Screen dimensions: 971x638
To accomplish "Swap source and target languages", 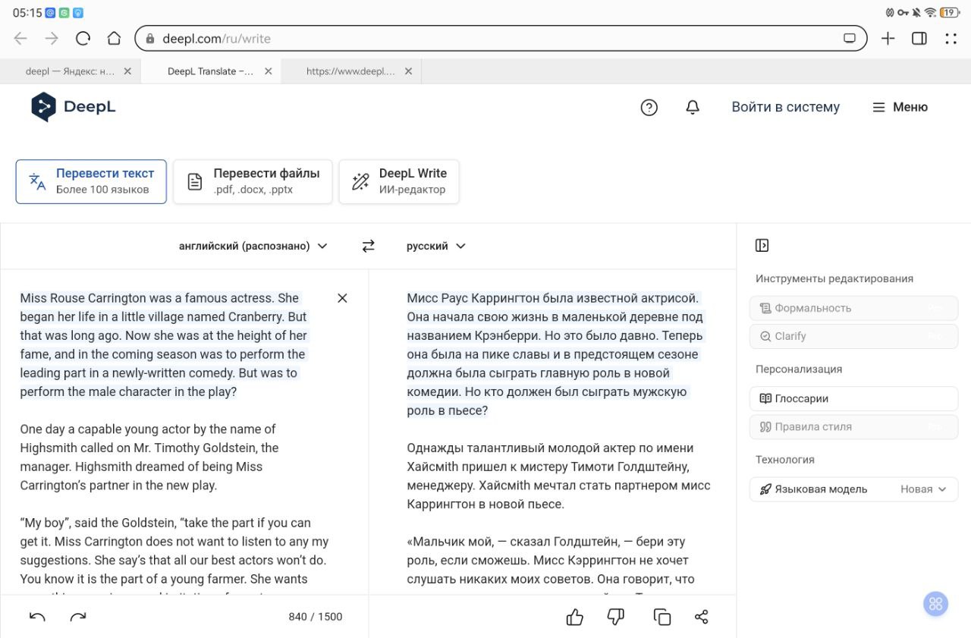I will coord(368,246).
